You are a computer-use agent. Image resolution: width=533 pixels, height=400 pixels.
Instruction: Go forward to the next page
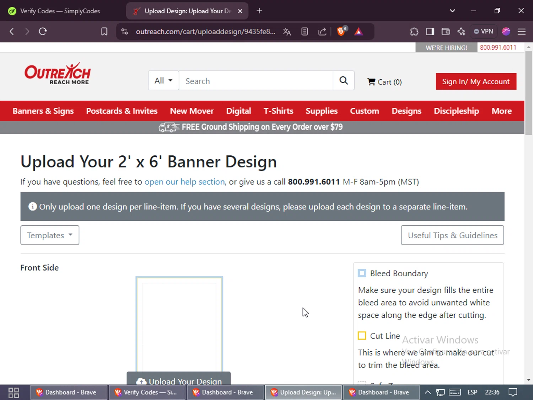(27, 32)
